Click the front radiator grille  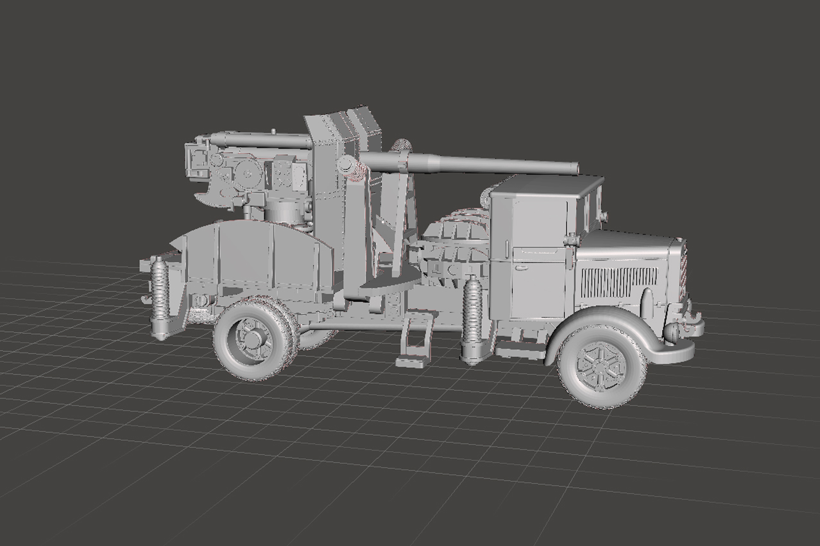[682, 269]
